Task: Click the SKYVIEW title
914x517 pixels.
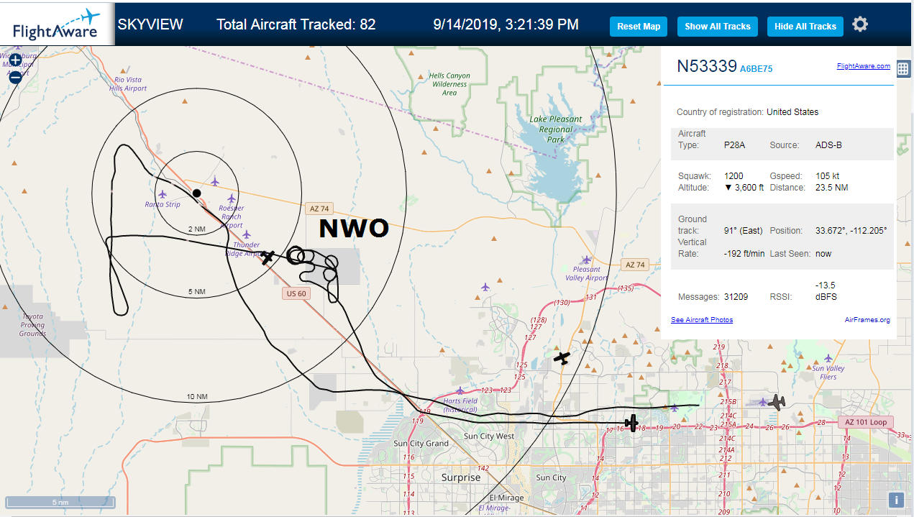Action: point(150,24)
